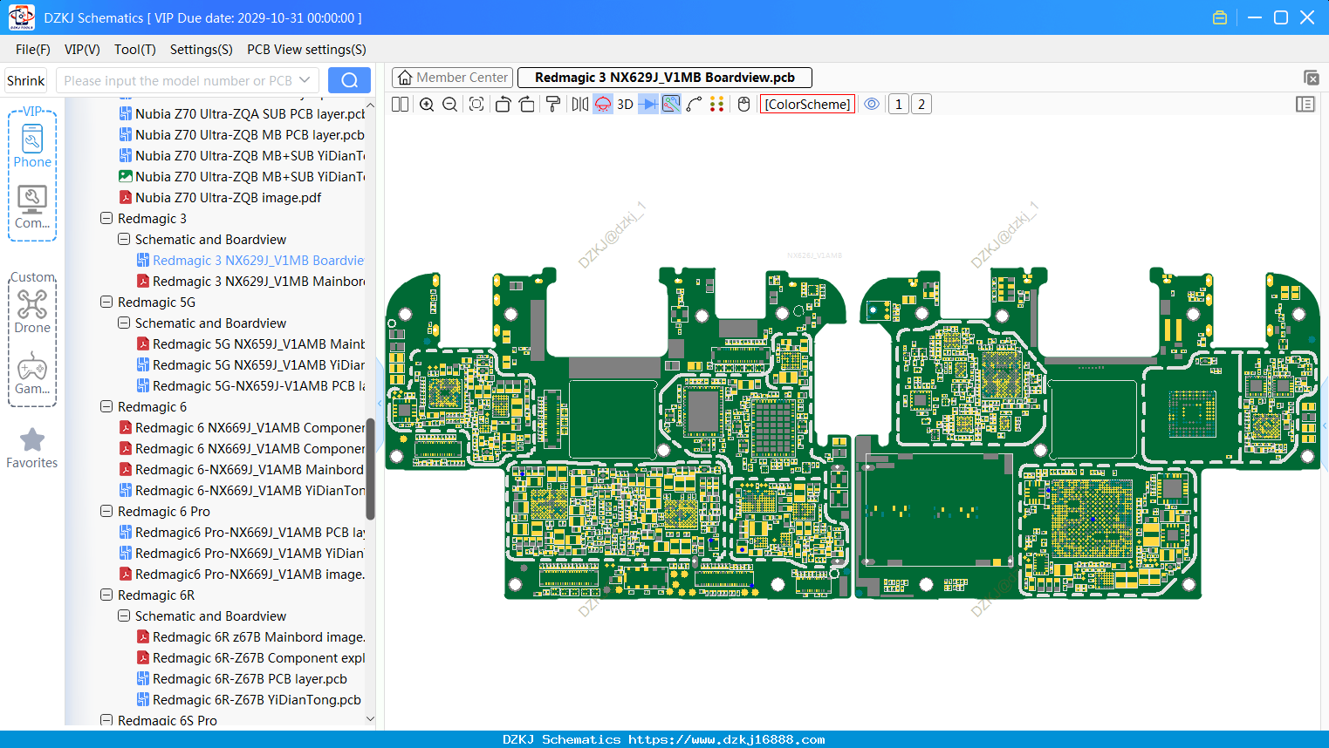Collapse the Redmagic 6 tree node
The height and width of the screenshot is (748, 1329).
106,406
